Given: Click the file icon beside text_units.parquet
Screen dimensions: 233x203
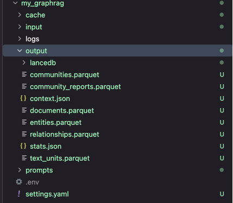Looking at the screenshot, I should [24, 158].
